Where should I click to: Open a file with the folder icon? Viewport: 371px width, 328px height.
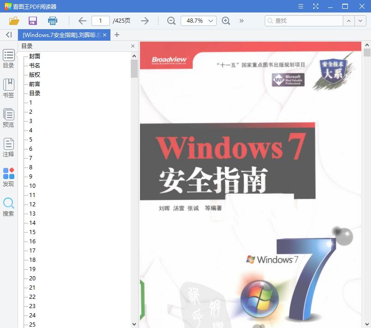(x=14, y=21)
